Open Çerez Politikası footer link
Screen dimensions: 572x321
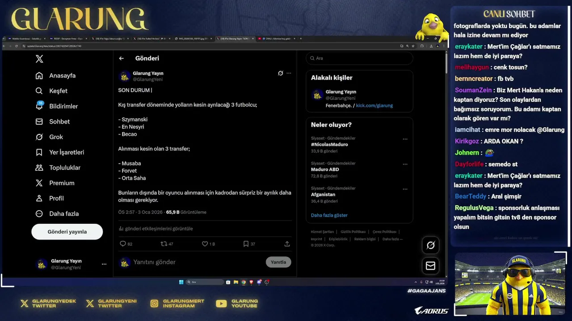pyautogui.click(x=384, y=232)
